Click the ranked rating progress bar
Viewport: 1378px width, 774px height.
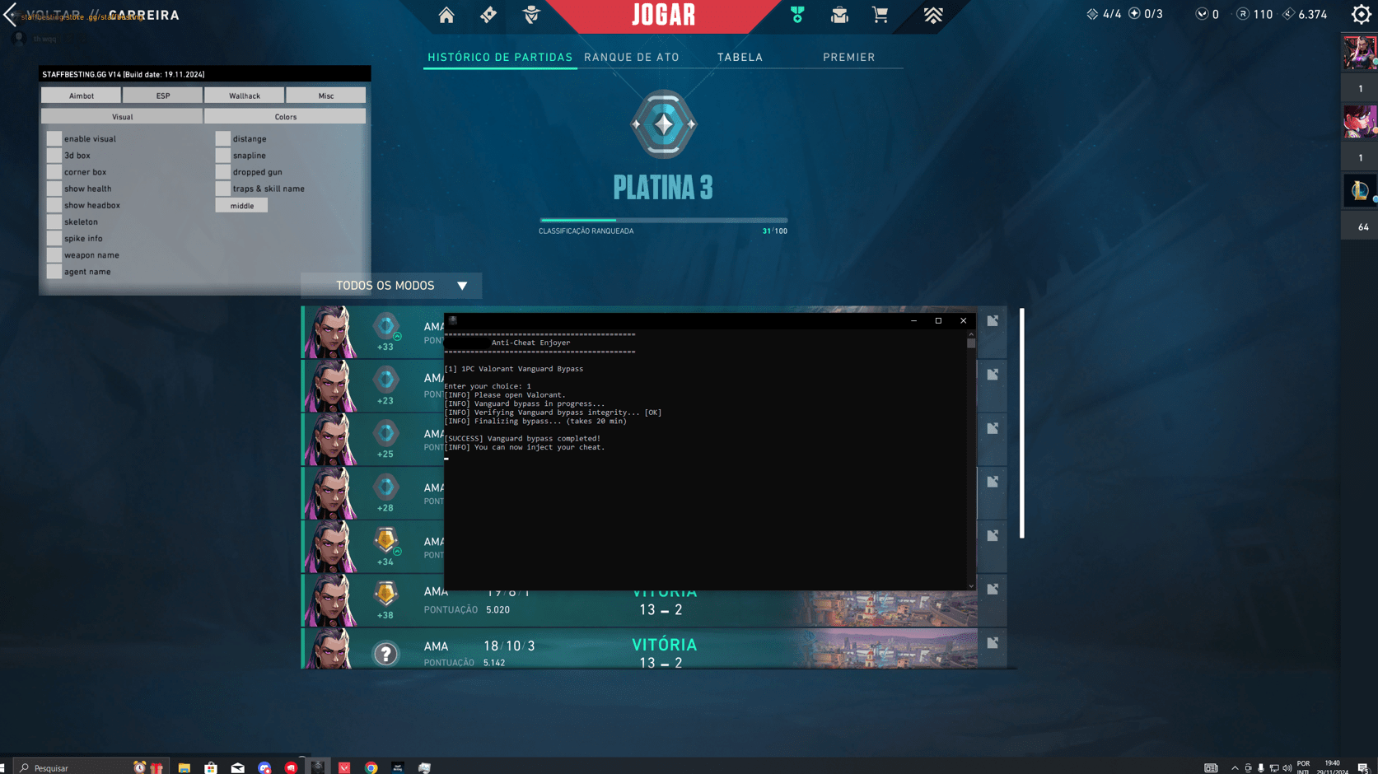point(663,220)
